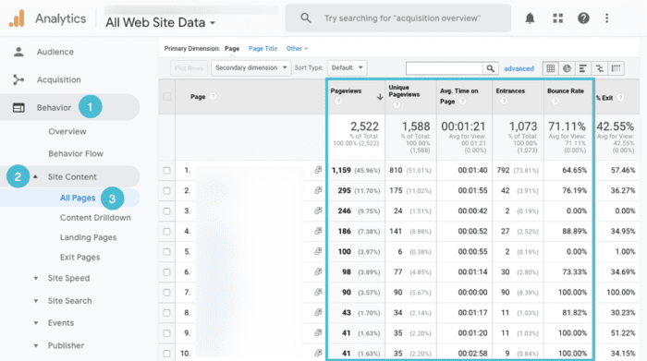Image resolution: width=647 pixels, height=361 pixels.
Task: Open the Secondary dimension dropdown
Action: click(x=250, y=68)
